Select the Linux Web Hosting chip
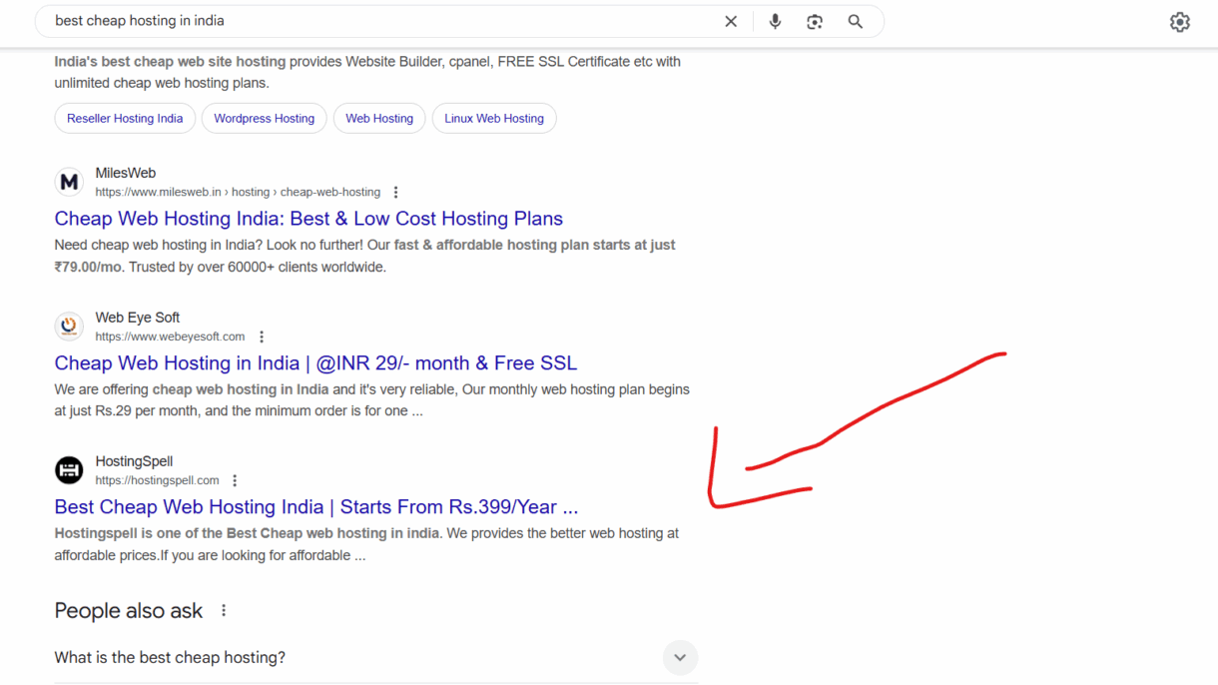This screenshot has height=685, width=1218. coord(494,118)
